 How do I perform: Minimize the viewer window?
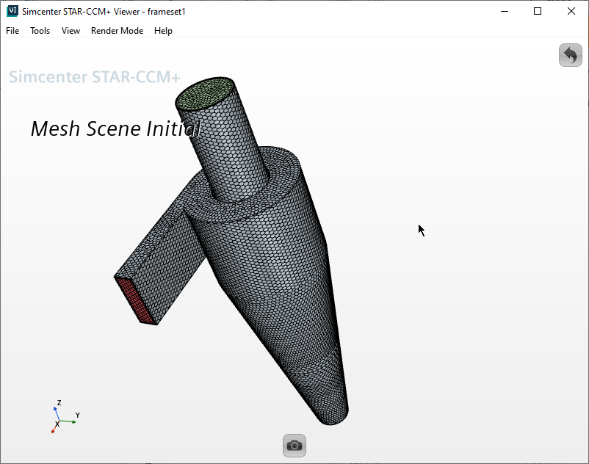click(x=504, y=11)
